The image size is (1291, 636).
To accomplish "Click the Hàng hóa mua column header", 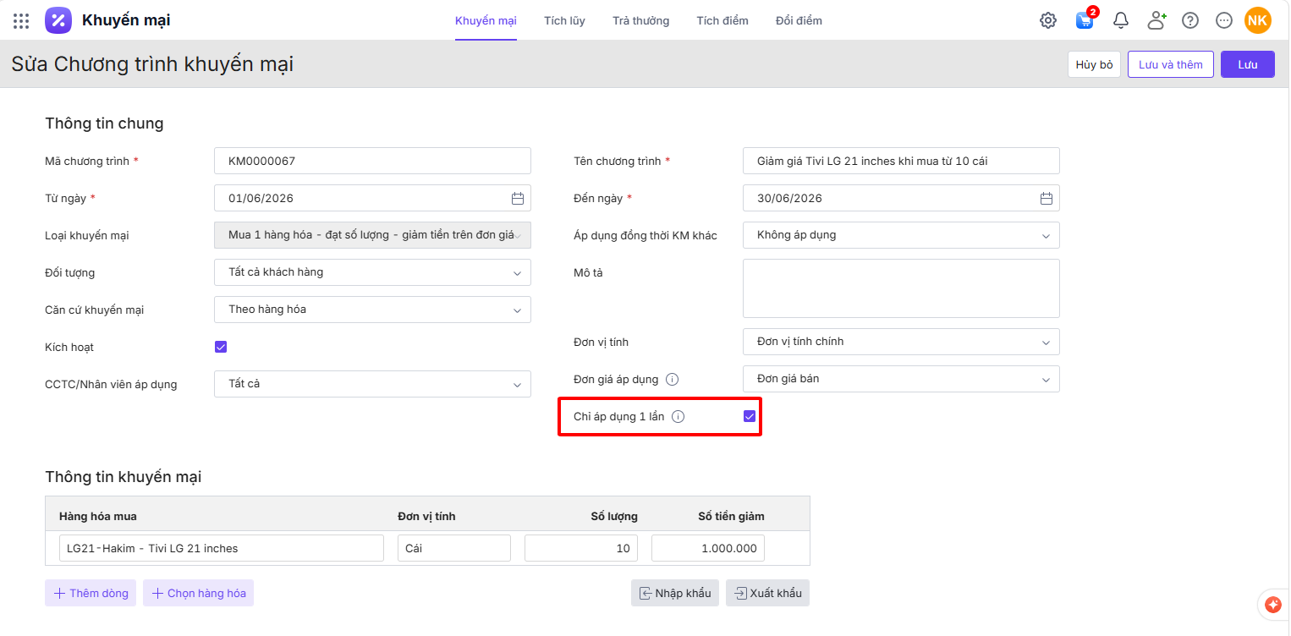I will point(98,516).
